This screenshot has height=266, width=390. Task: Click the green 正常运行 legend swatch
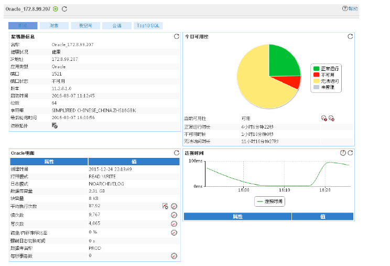coord(317,68)
